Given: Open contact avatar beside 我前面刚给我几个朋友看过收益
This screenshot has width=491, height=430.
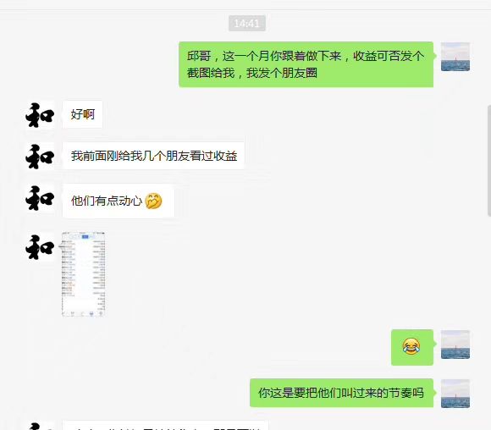Looking at the screenshot, I should click(x=40, y=157).
